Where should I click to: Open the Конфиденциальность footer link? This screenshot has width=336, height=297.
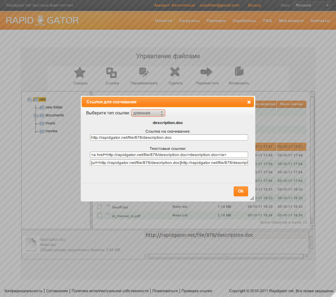coord(23,291)
